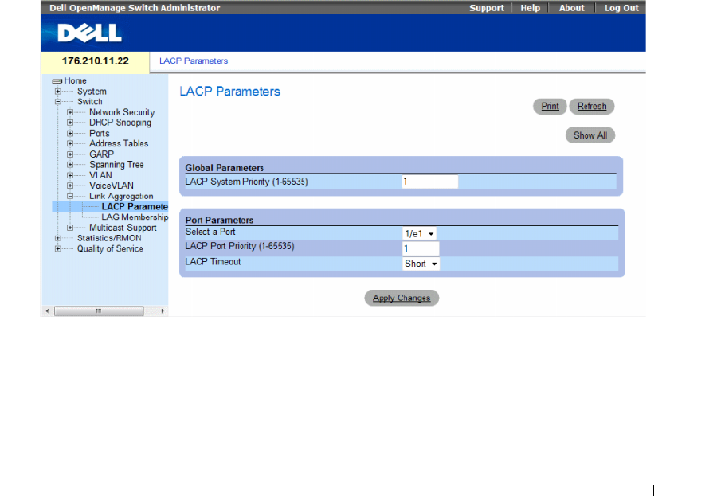The image size is (717, 496).
Task: Click the LACP System Priority field
Action: pyautogui.click(x=430, y=182)
